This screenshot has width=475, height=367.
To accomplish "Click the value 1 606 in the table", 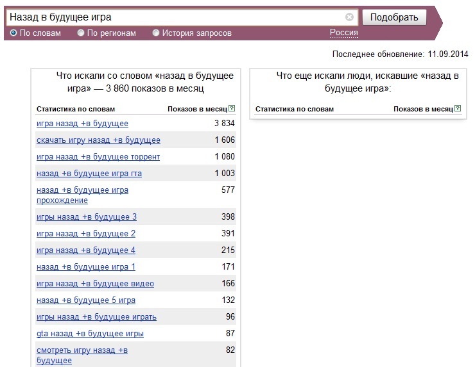I will [x=225, y=140].
